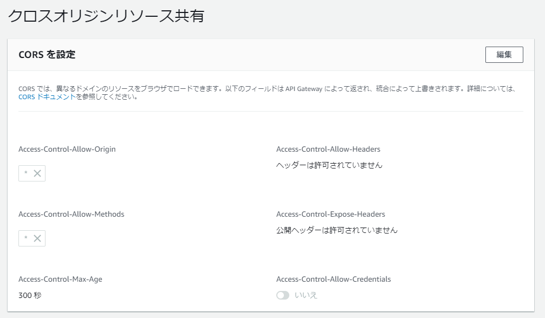Click the クロスオリジンリソース共有 page title
The image size is (545, 318).
[106, 16]
